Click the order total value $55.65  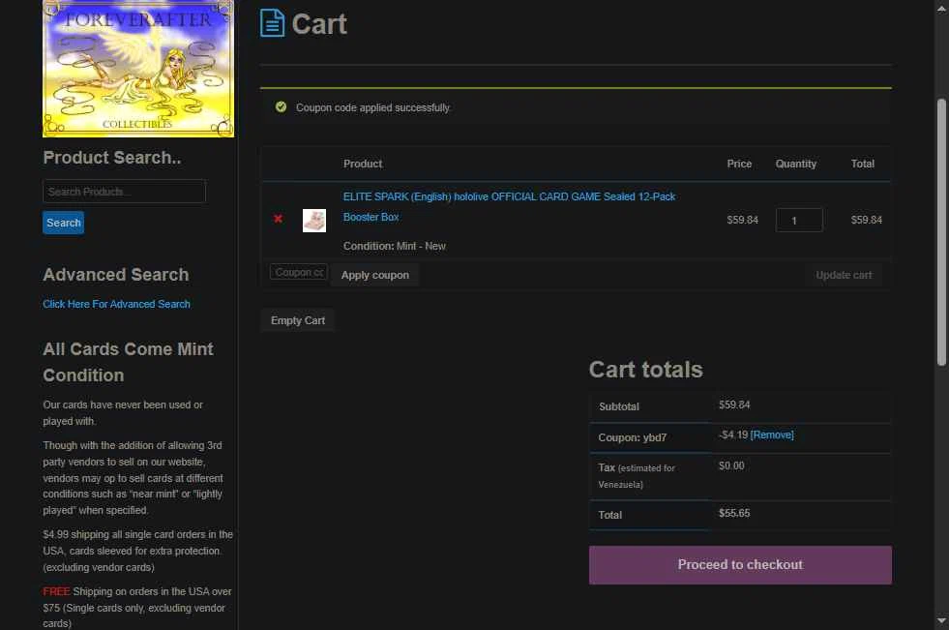coord(734,513)
